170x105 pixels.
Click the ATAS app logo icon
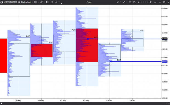[2, 2]
